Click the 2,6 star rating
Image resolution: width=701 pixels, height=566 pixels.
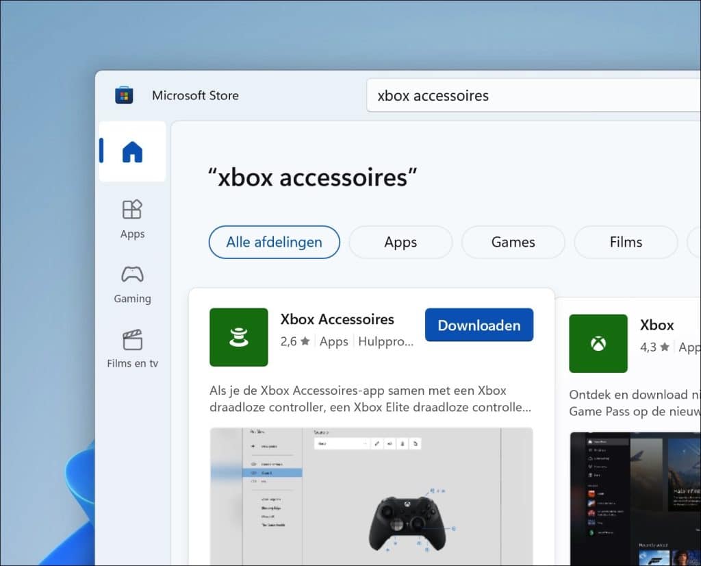point(295,341)
